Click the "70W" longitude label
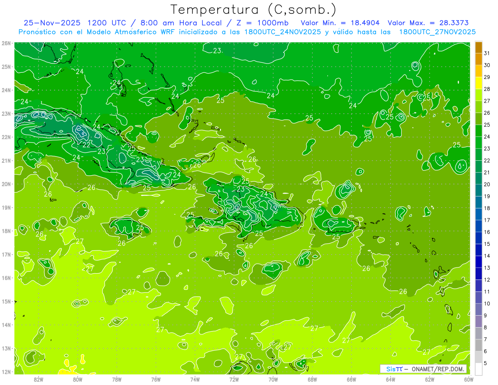 [273, 379]
